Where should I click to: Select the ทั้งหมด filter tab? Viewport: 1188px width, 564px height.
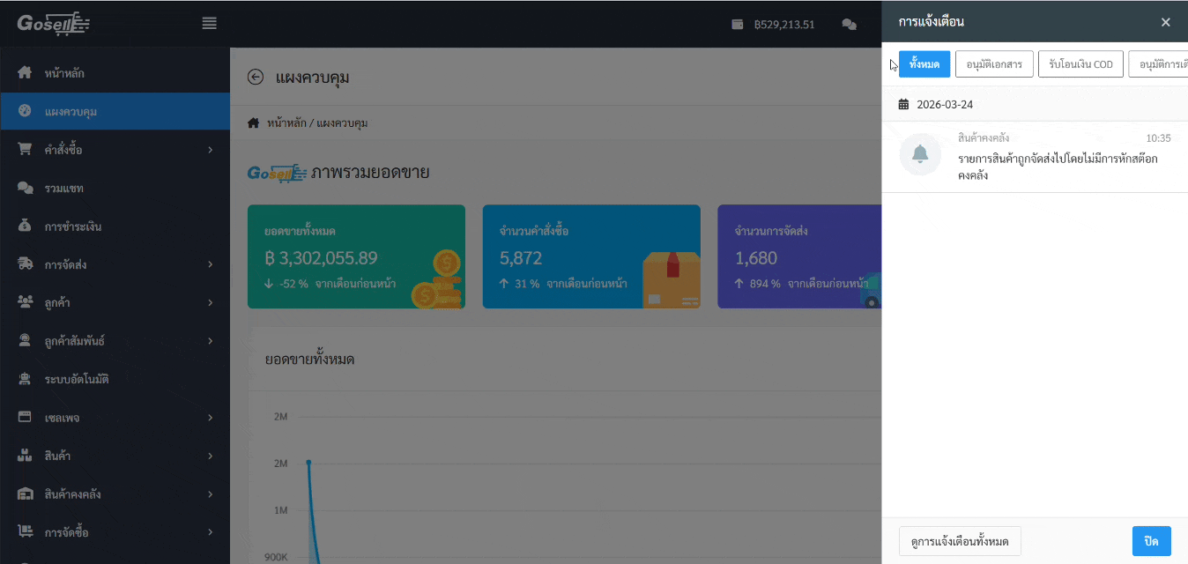(x=924, y=64)
